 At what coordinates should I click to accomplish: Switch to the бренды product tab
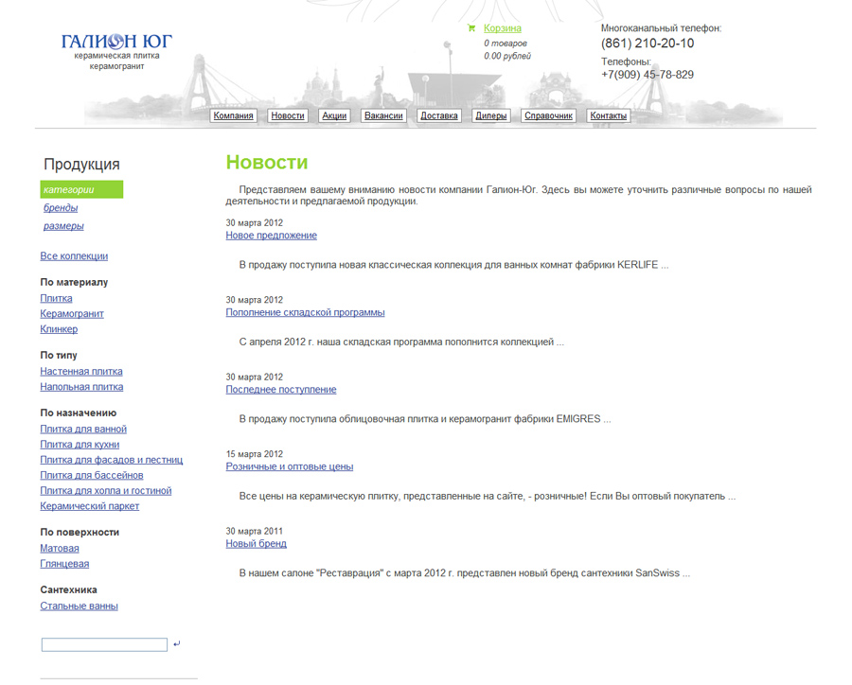coord(61,208)
